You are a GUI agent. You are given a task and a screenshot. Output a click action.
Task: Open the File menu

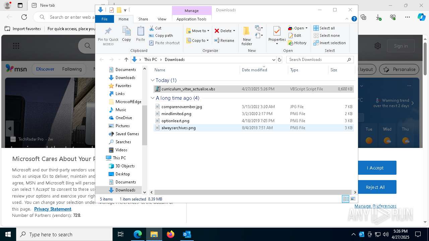pyautogui.click(x=105, y=19)
